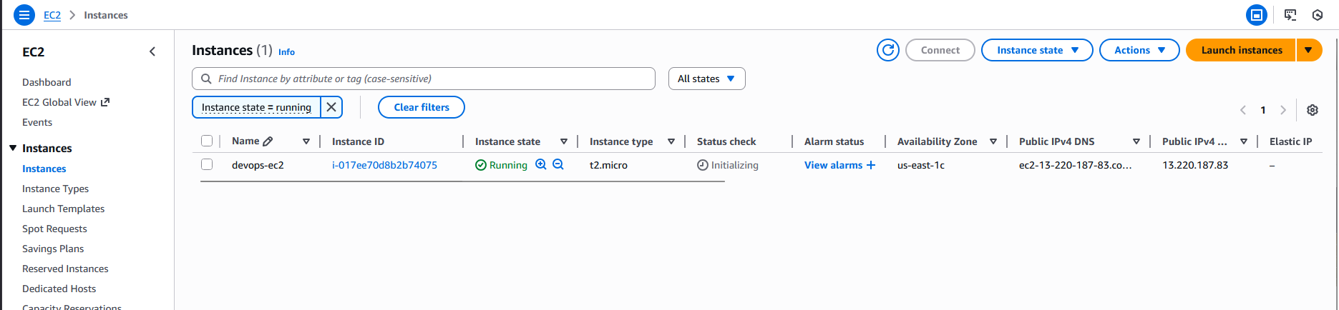This screenshot has height=310, width=1339.
Task: Go to previous page arrow
Action: coord(1243,110)
